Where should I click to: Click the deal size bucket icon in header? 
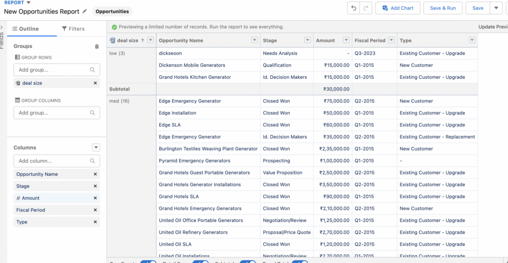click(x=113, y=41)
